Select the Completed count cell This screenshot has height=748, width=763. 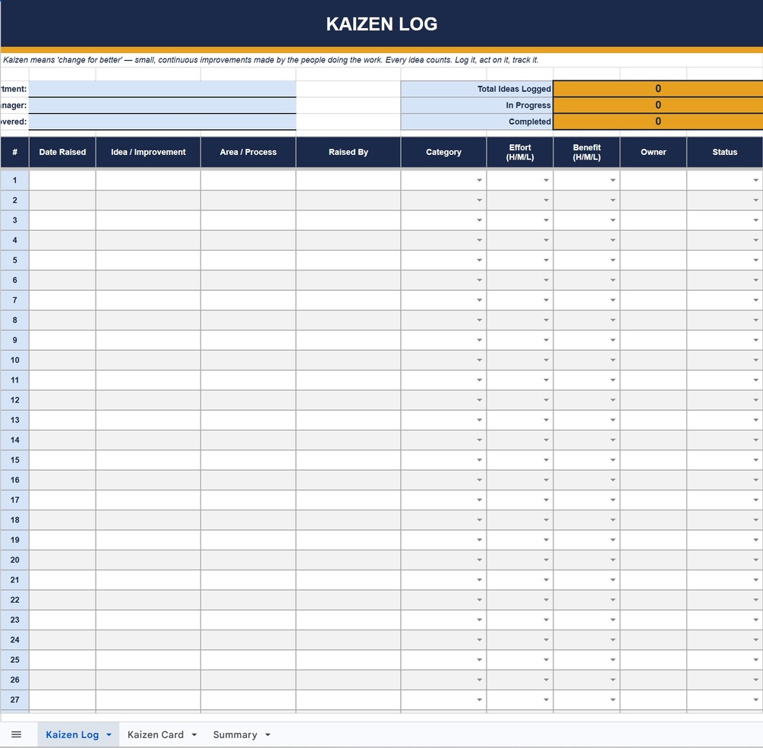pos(658,122)
